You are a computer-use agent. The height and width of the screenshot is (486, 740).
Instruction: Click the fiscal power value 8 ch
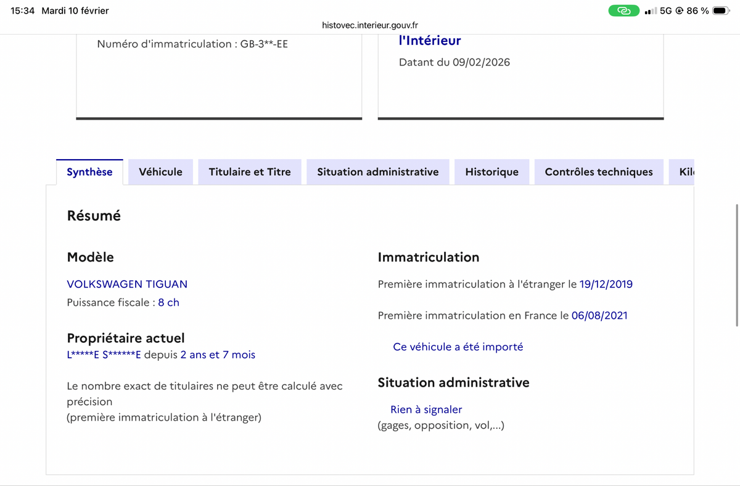point(168,303)
